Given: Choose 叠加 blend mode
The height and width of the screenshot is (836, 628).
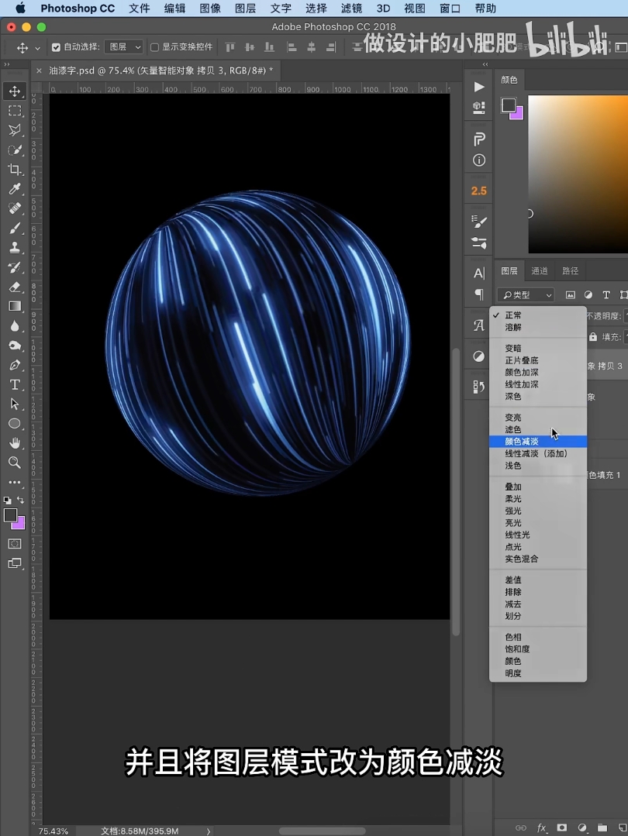Looking at the screenshot, I should tap(538, 487).
